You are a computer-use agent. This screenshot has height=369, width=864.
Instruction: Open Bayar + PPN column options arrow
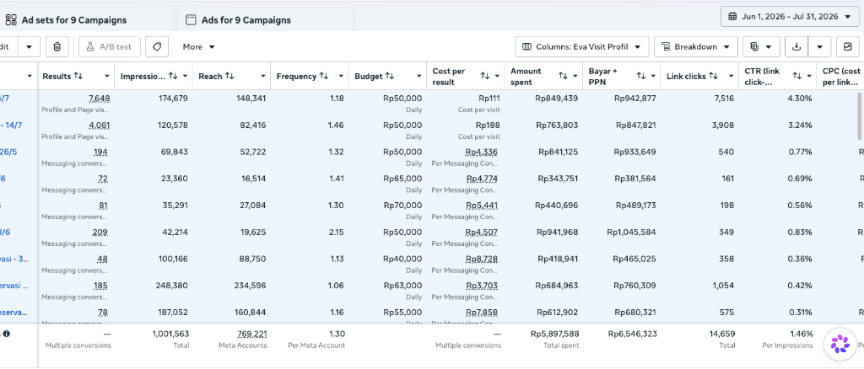pyautogui.click(x=654, y=77)
